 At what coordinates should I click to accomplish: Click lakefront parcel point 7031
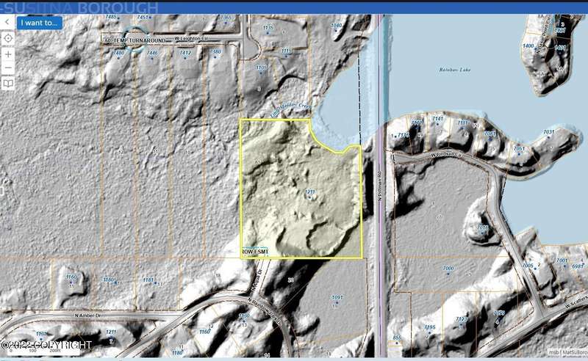pos(548,132)
